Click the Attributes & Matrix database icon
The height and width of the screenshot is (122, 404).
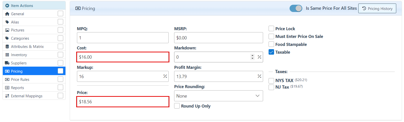click(x=7, y=47)
